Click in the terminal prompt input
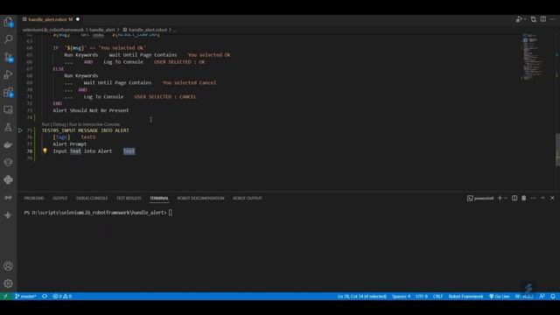This screenshot has width=560, height=315. coord(171,213)
